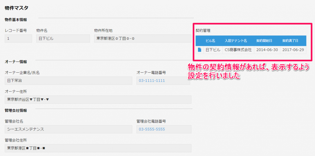Click the オーナー企業名/氏名 field 日下栄治

tap(69, 81)
